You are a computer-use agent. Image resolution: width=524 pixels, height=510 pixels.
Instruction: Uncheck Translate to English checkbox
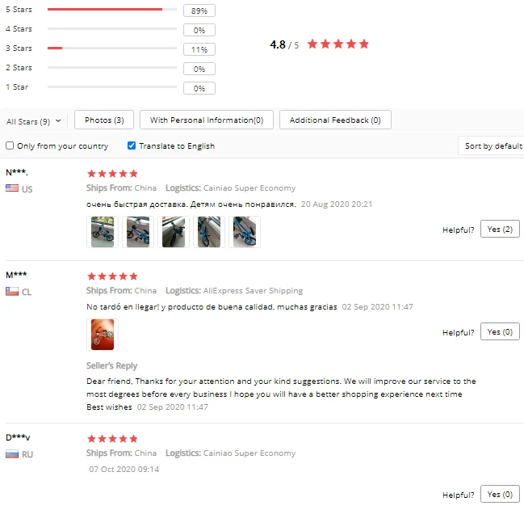(132, 145)
